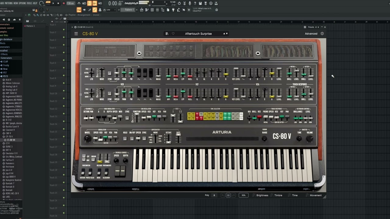Screen dimensions: 390x219
Task: Open the VIEW menu
Action: point(16,3)
